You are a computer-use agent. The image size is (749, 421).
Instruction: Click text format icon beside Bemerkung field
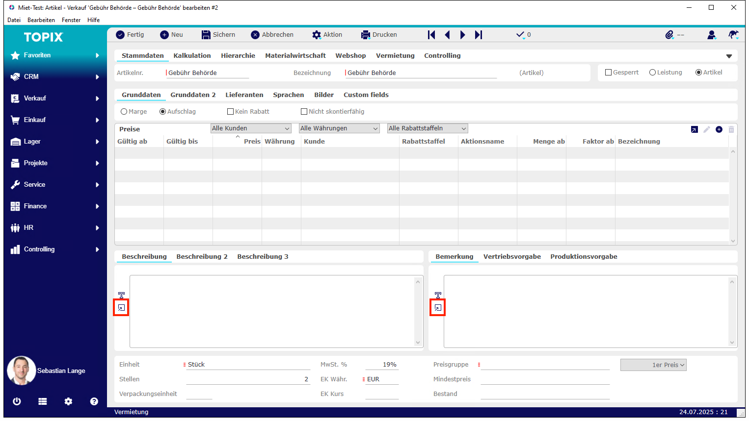point(438,295)
